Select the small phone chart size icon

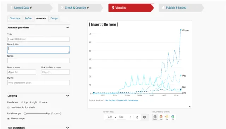pos(130,117)
